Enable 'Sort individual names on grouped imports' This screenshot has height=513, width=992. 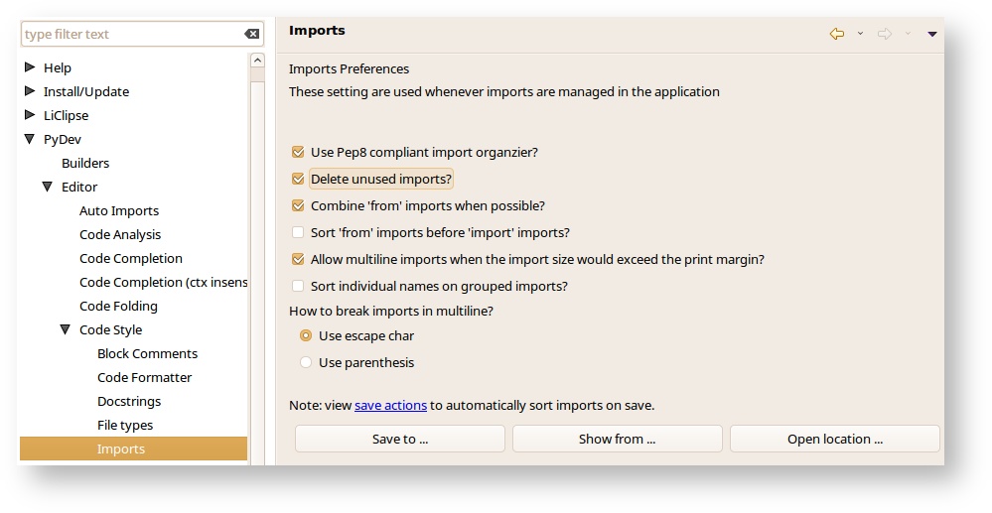coord(298,287)
